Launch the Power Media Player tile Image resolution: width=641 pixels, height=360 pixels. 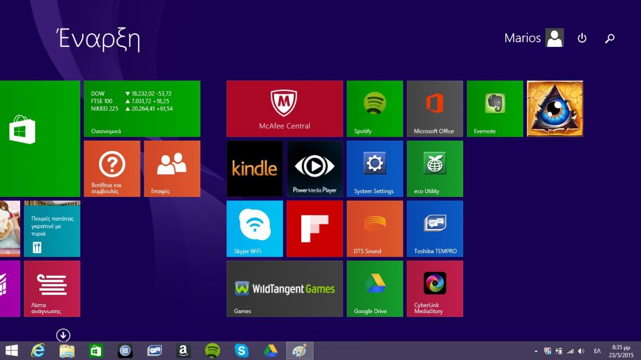pos(315,169)
